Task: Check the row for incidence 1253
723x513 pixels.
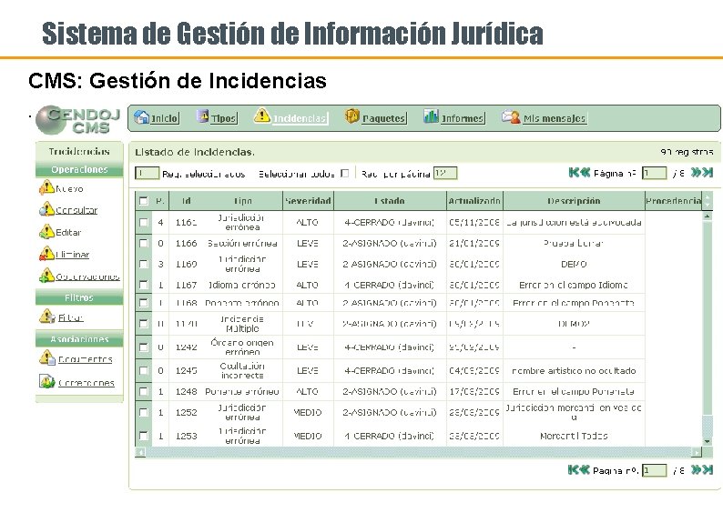Action: point(143,436)
